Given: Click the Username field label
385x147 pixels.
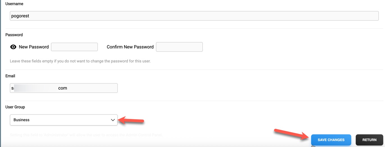Looking at the screenshot, I should click(14, 4).
